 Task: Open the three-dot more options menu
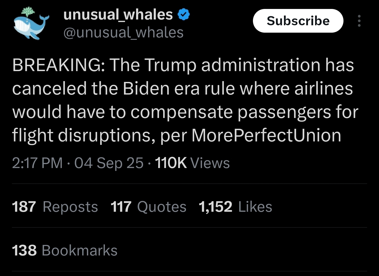[359, 21]
